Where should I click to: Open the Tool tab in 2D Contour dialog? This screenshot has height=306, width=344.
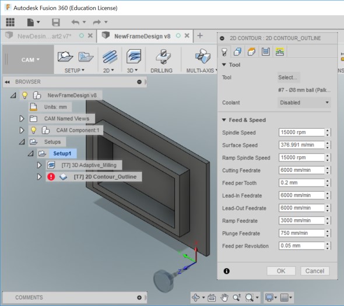(224, 52)
